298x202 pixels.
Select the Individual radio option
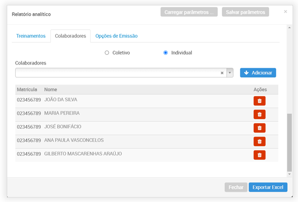tap(165, 53)
